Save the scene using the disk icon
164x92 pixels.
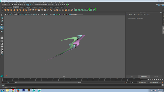coord(17,5)
